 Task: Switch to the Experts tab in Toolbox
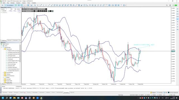[x=66, y=92]
